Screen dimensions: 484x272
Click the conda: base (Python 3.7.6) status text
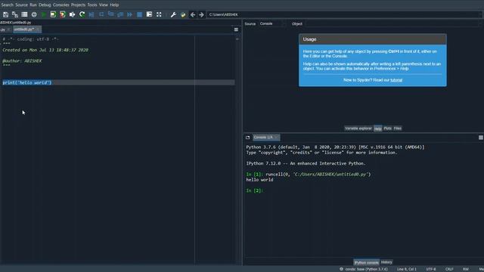click(x=366, y=269)
